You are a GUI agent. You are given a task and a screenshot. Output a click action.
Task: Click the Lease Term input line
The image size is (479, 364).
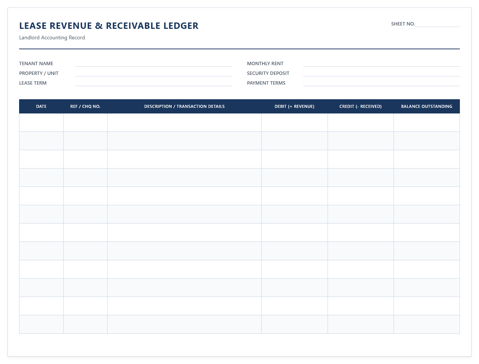[x=154, y=83]
